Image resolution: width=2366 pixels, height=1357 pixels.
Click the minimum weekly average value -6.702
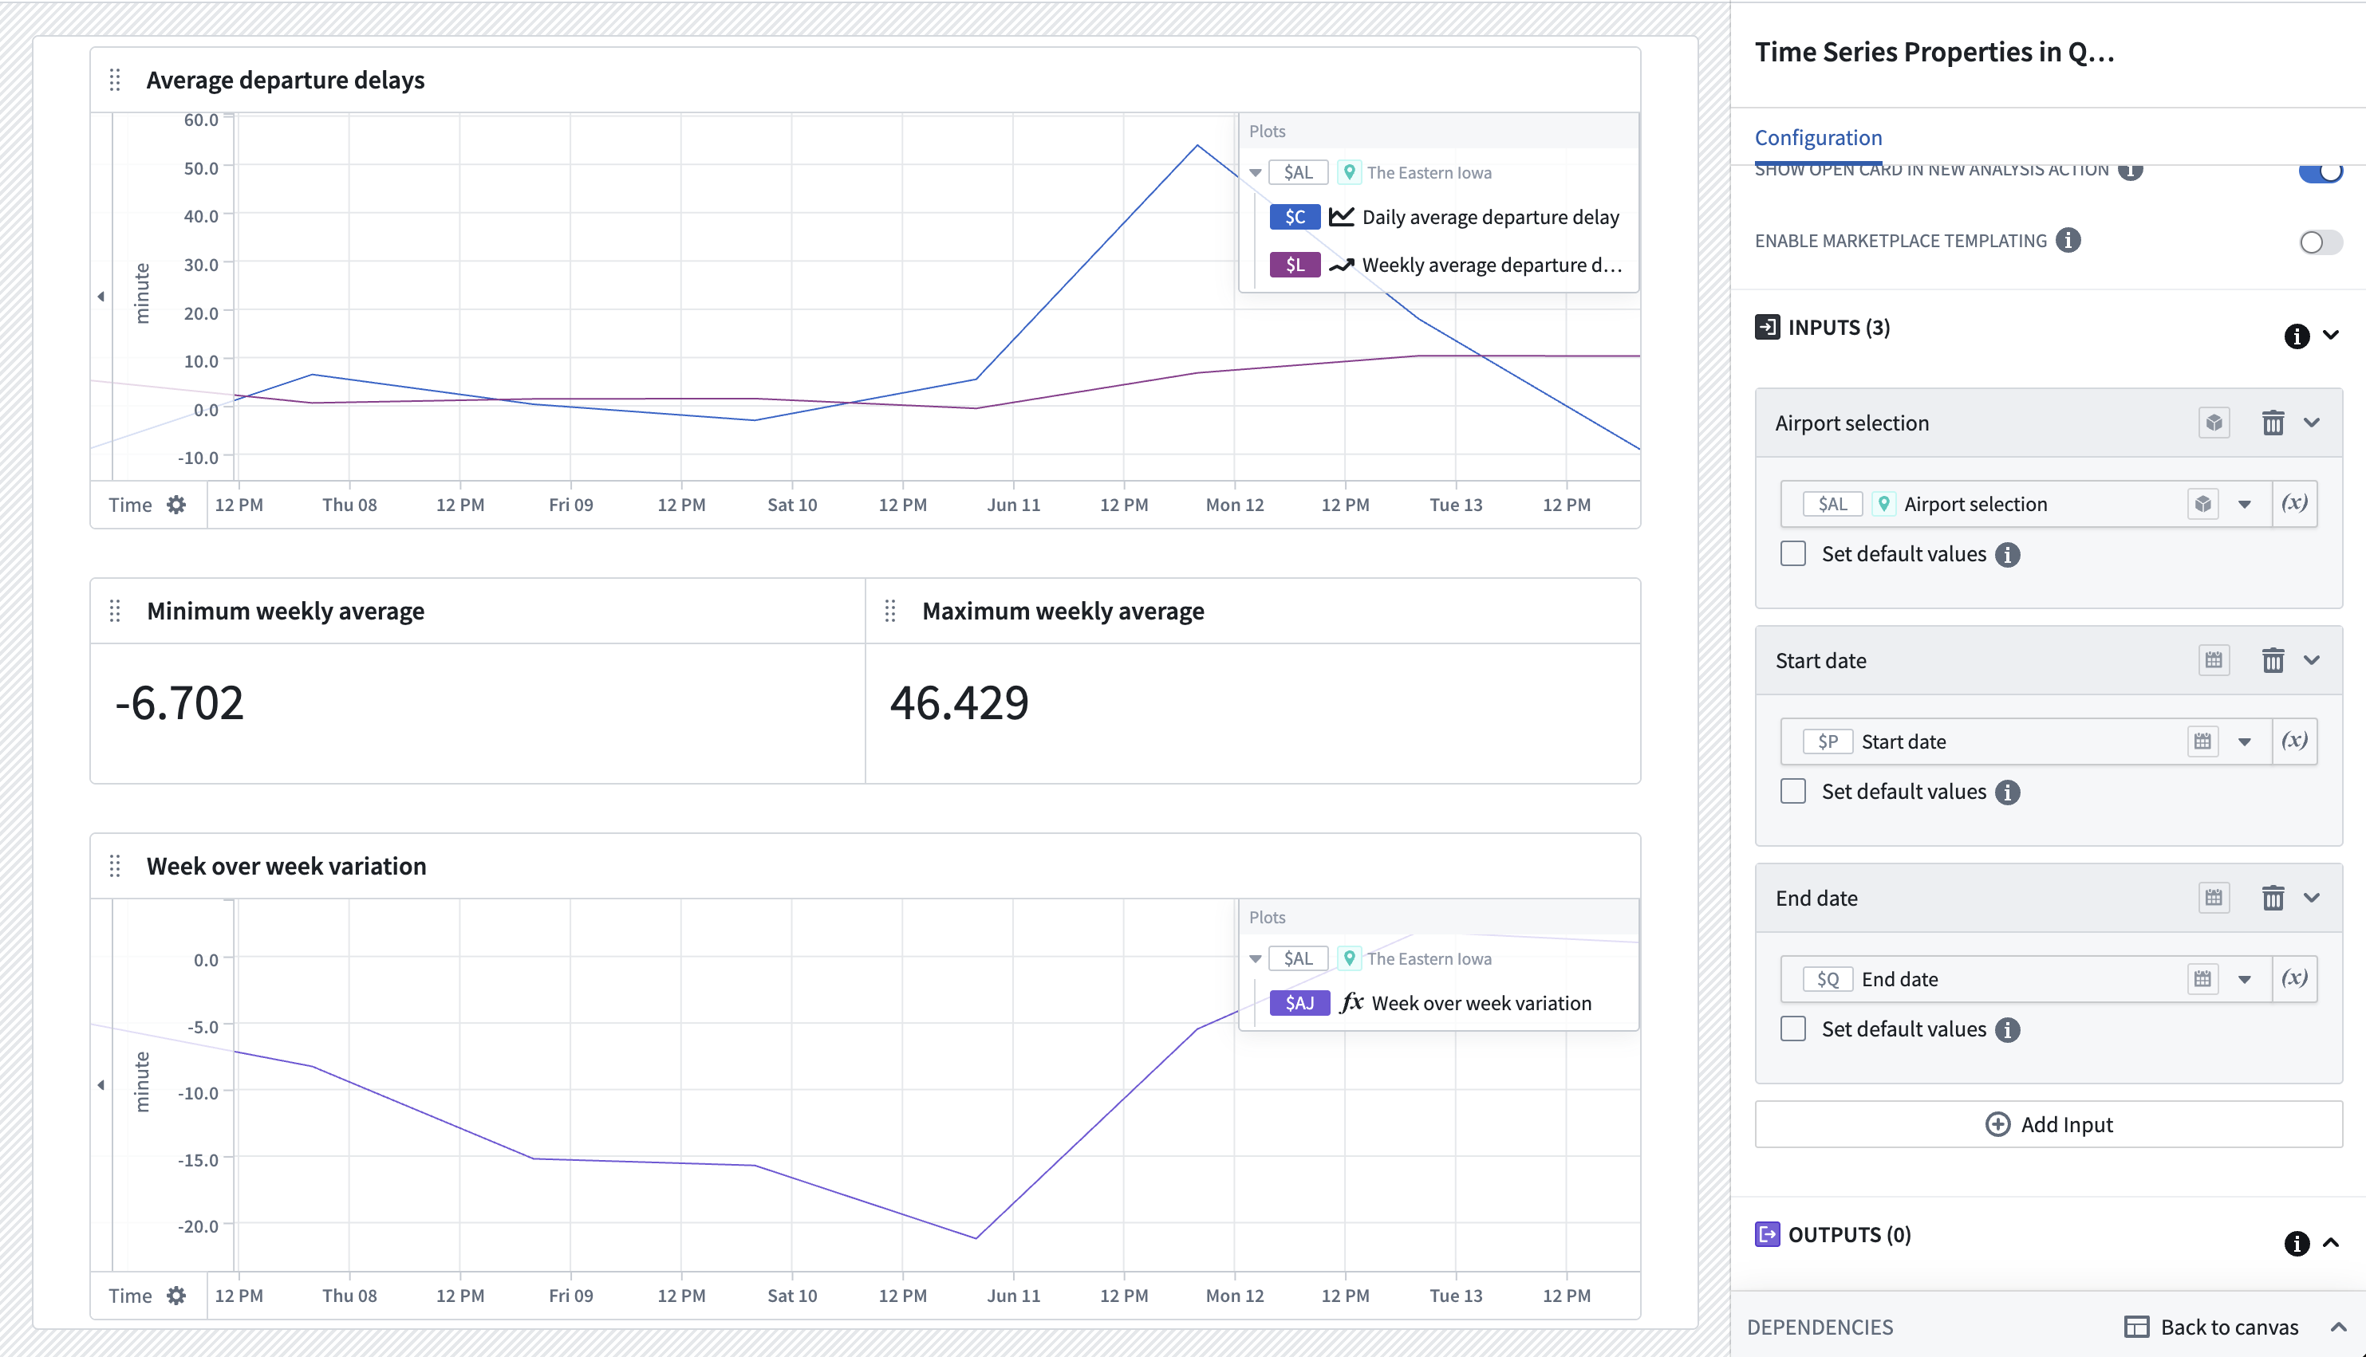tap(179, 704)
